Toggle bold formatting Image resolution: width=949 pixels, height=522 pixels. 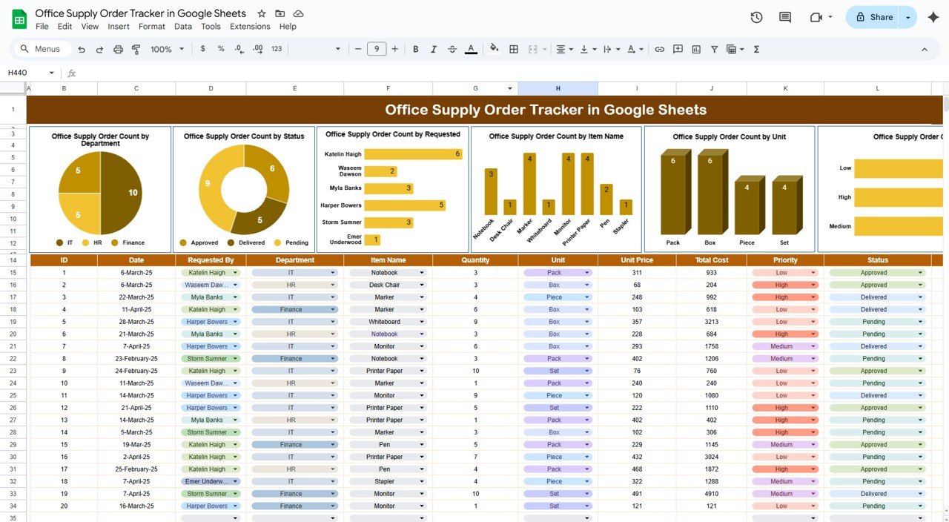click(415, 49)
